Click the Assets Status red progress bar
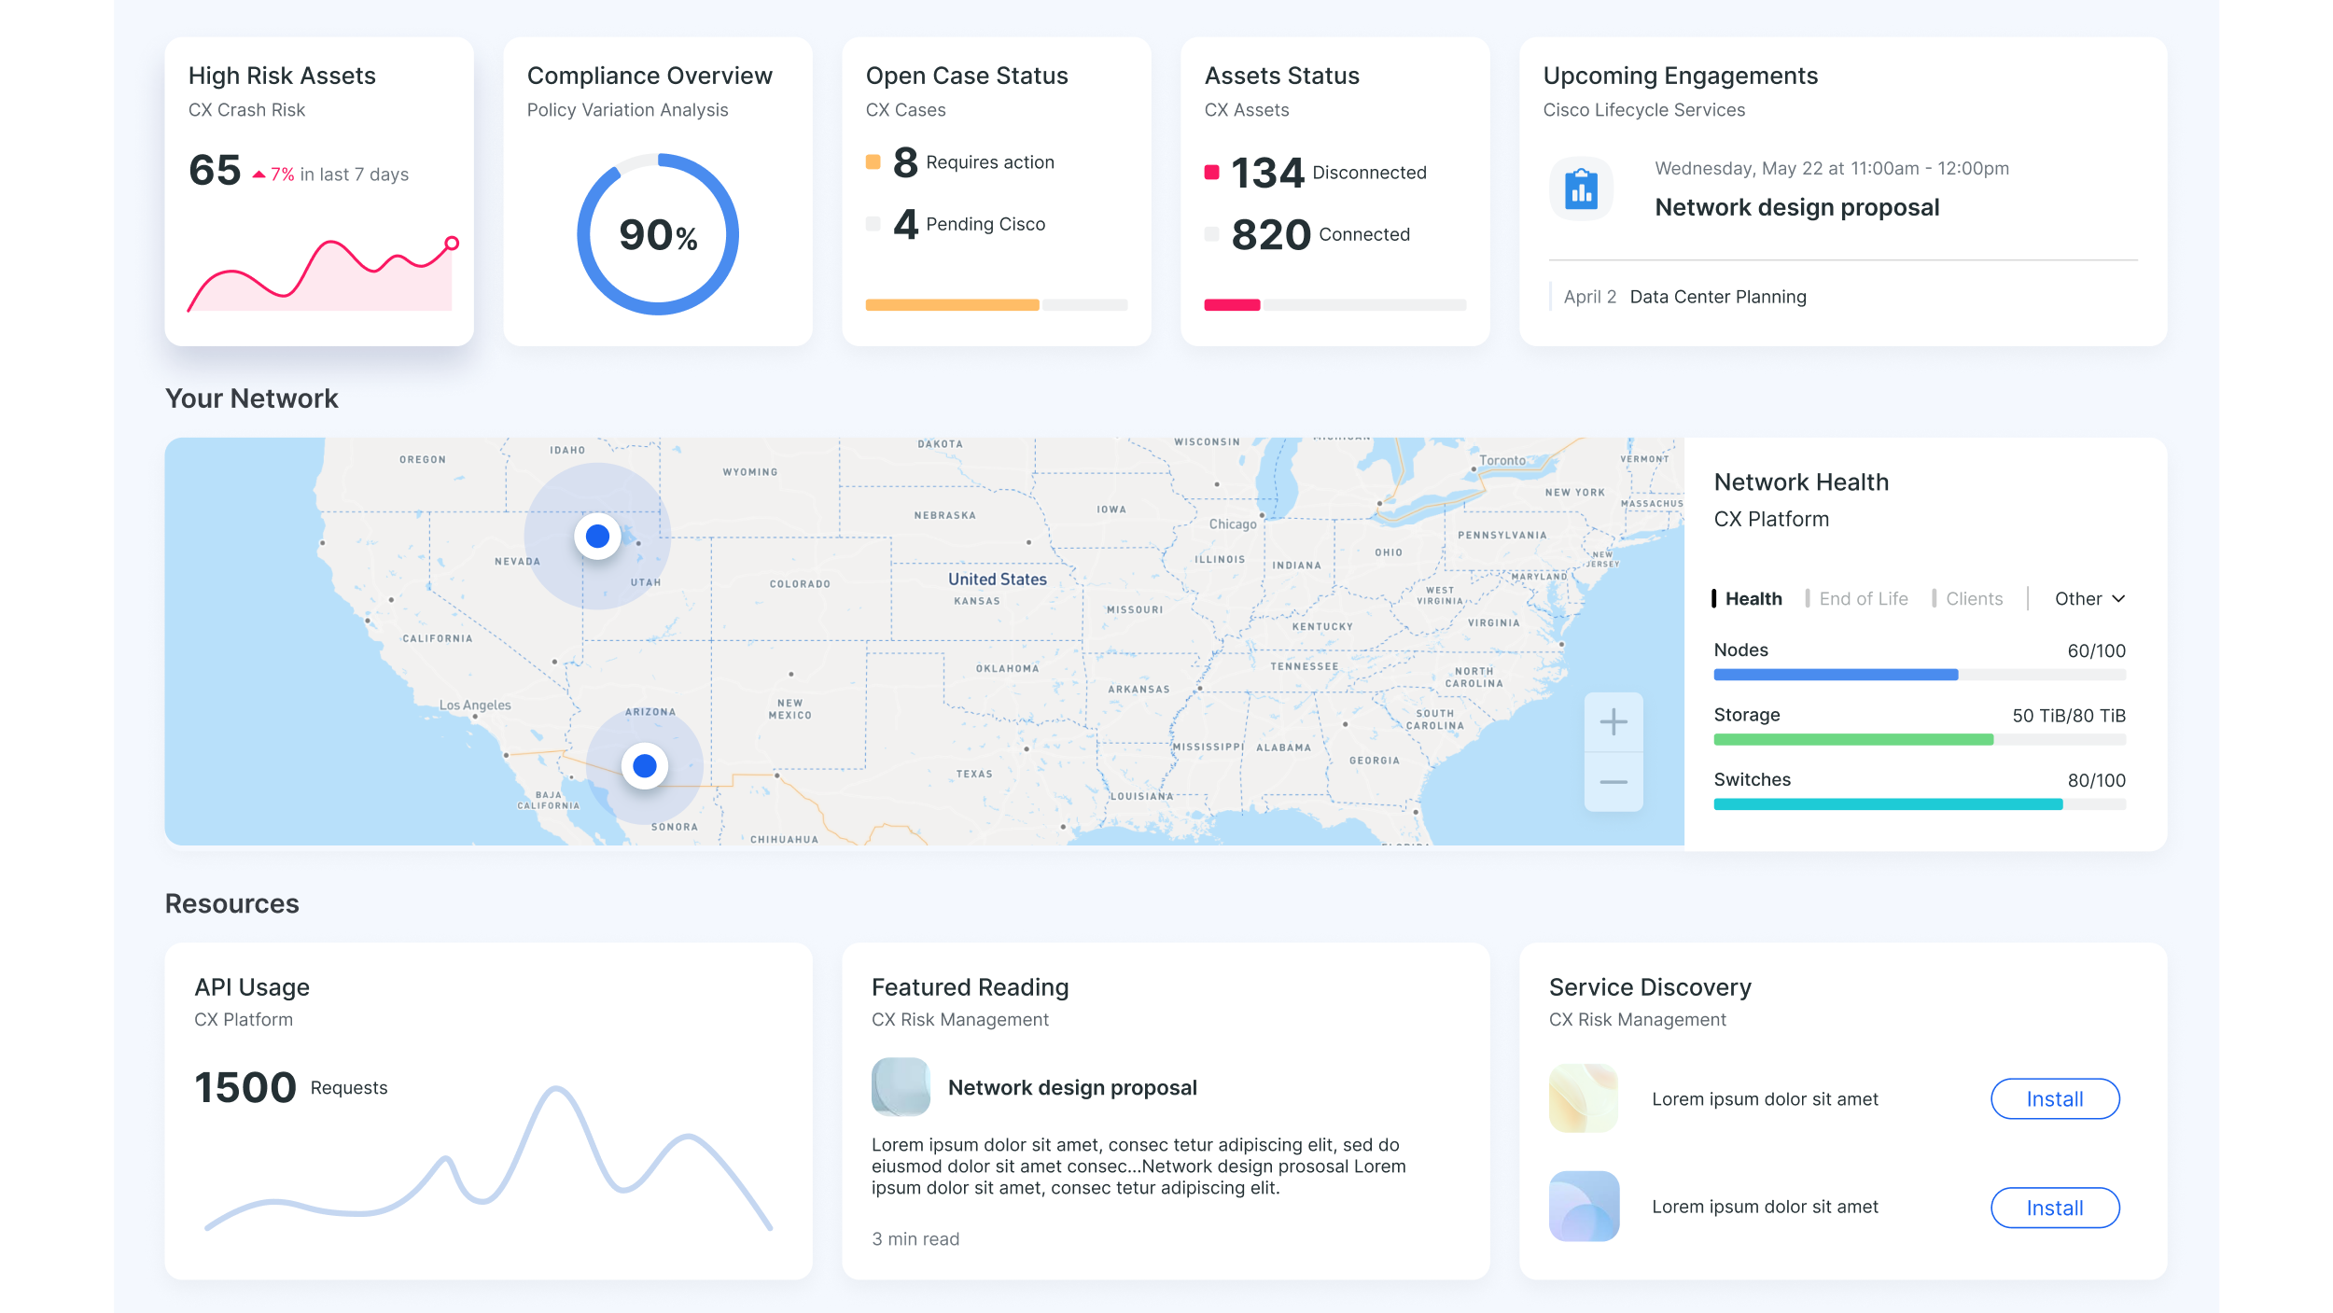 coord(1232,304)
